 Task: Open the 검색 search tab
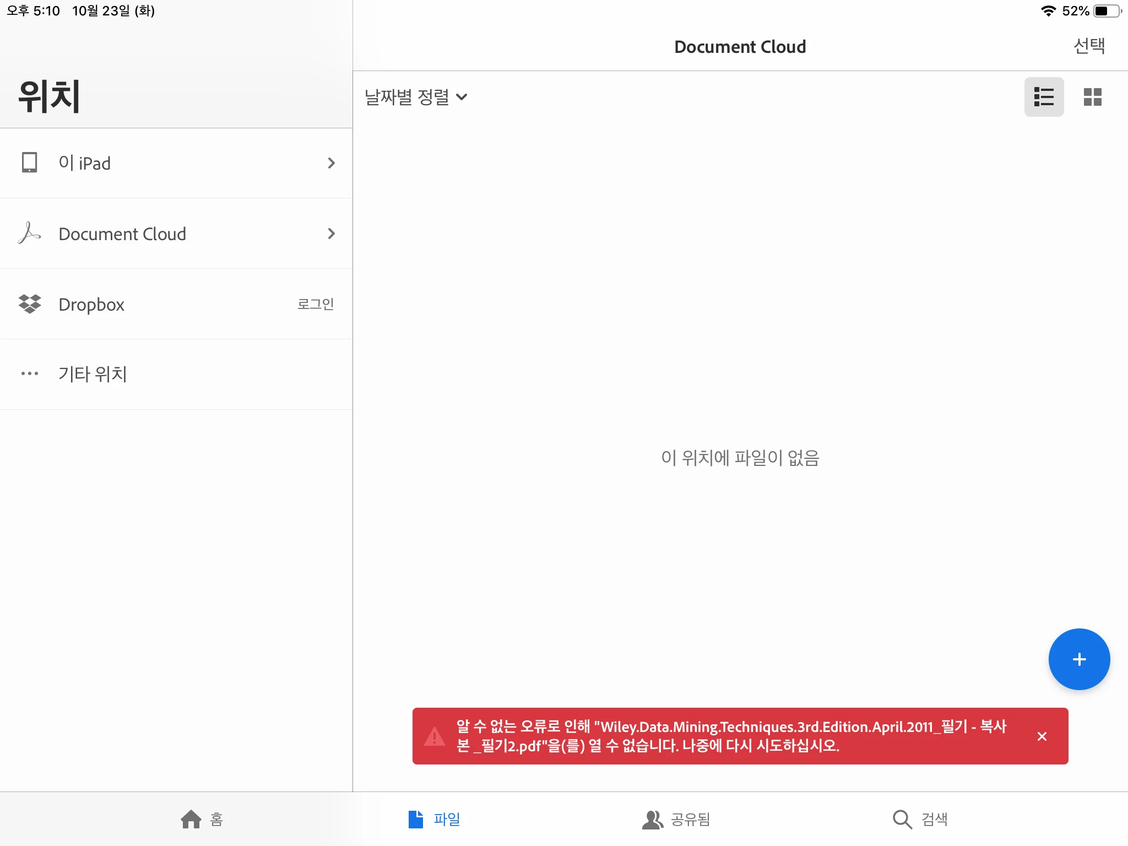tap(920, 819)
